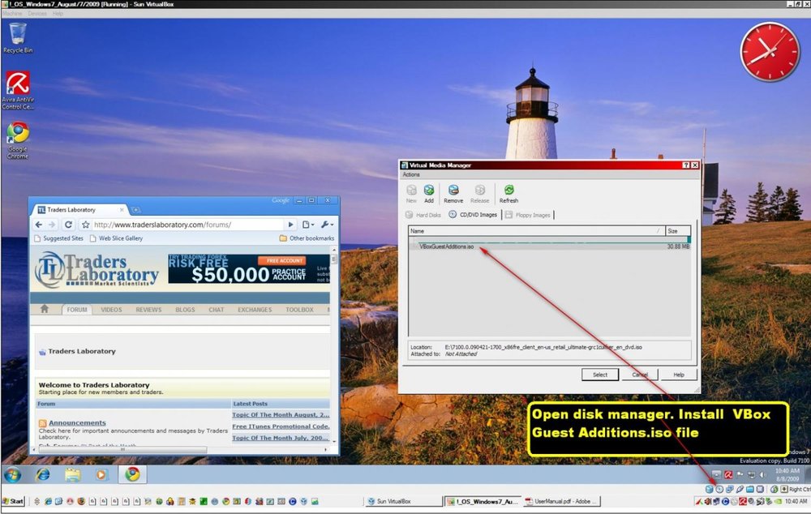This screenshot has height=514, width=811.
Task: Open 'Free iTunes Promotional Code' post link
Action: pos(281,426)
